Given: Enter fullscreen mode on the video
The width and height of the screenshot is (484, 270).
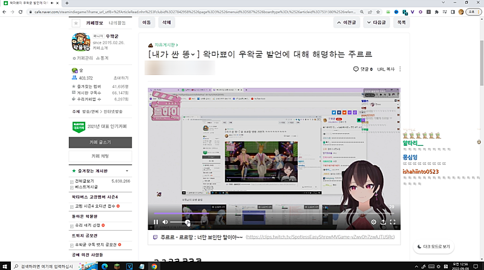Looking at the screenshot, I should point(392,222).
